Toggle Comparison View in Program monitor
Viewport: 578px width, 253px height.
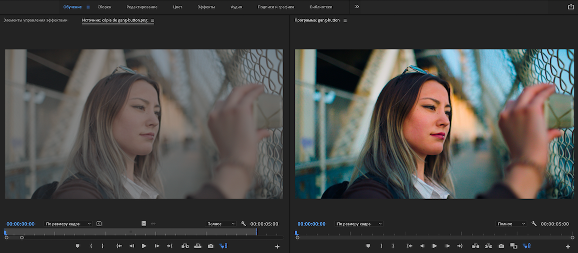click(x=513, y=246)
